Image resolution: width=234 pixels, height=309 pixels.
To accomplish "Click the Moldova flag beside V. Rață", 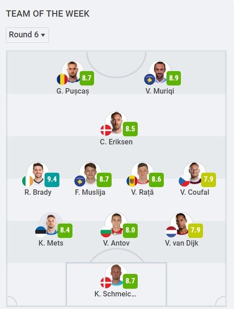I will 132,181.
